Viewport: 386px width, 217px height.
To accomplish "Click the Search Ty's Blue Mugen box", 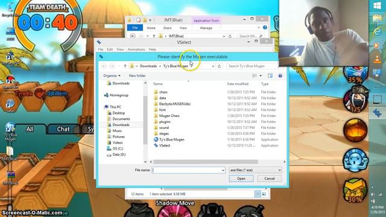I will [252, 66].
